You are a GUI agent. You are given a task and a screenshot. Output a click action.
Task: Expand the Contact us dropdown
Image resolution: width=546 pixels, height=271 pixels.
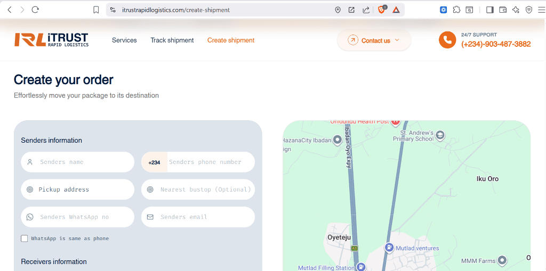click(374, 40)
